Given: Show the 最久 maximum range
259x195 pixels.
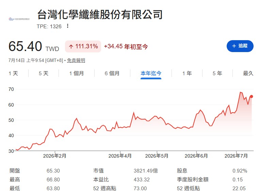Looking at the screenshot, I should 248,73.
